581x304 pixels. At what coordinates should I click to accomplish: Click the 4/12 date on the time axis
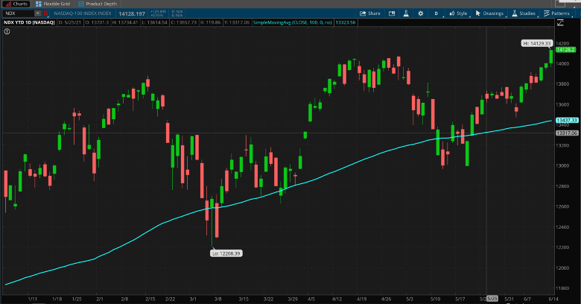pos(337,299)
